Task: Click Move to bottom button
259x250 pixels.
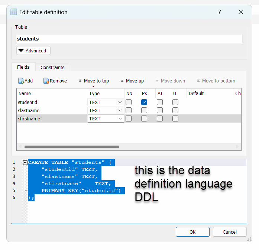Action: [216, 81]
